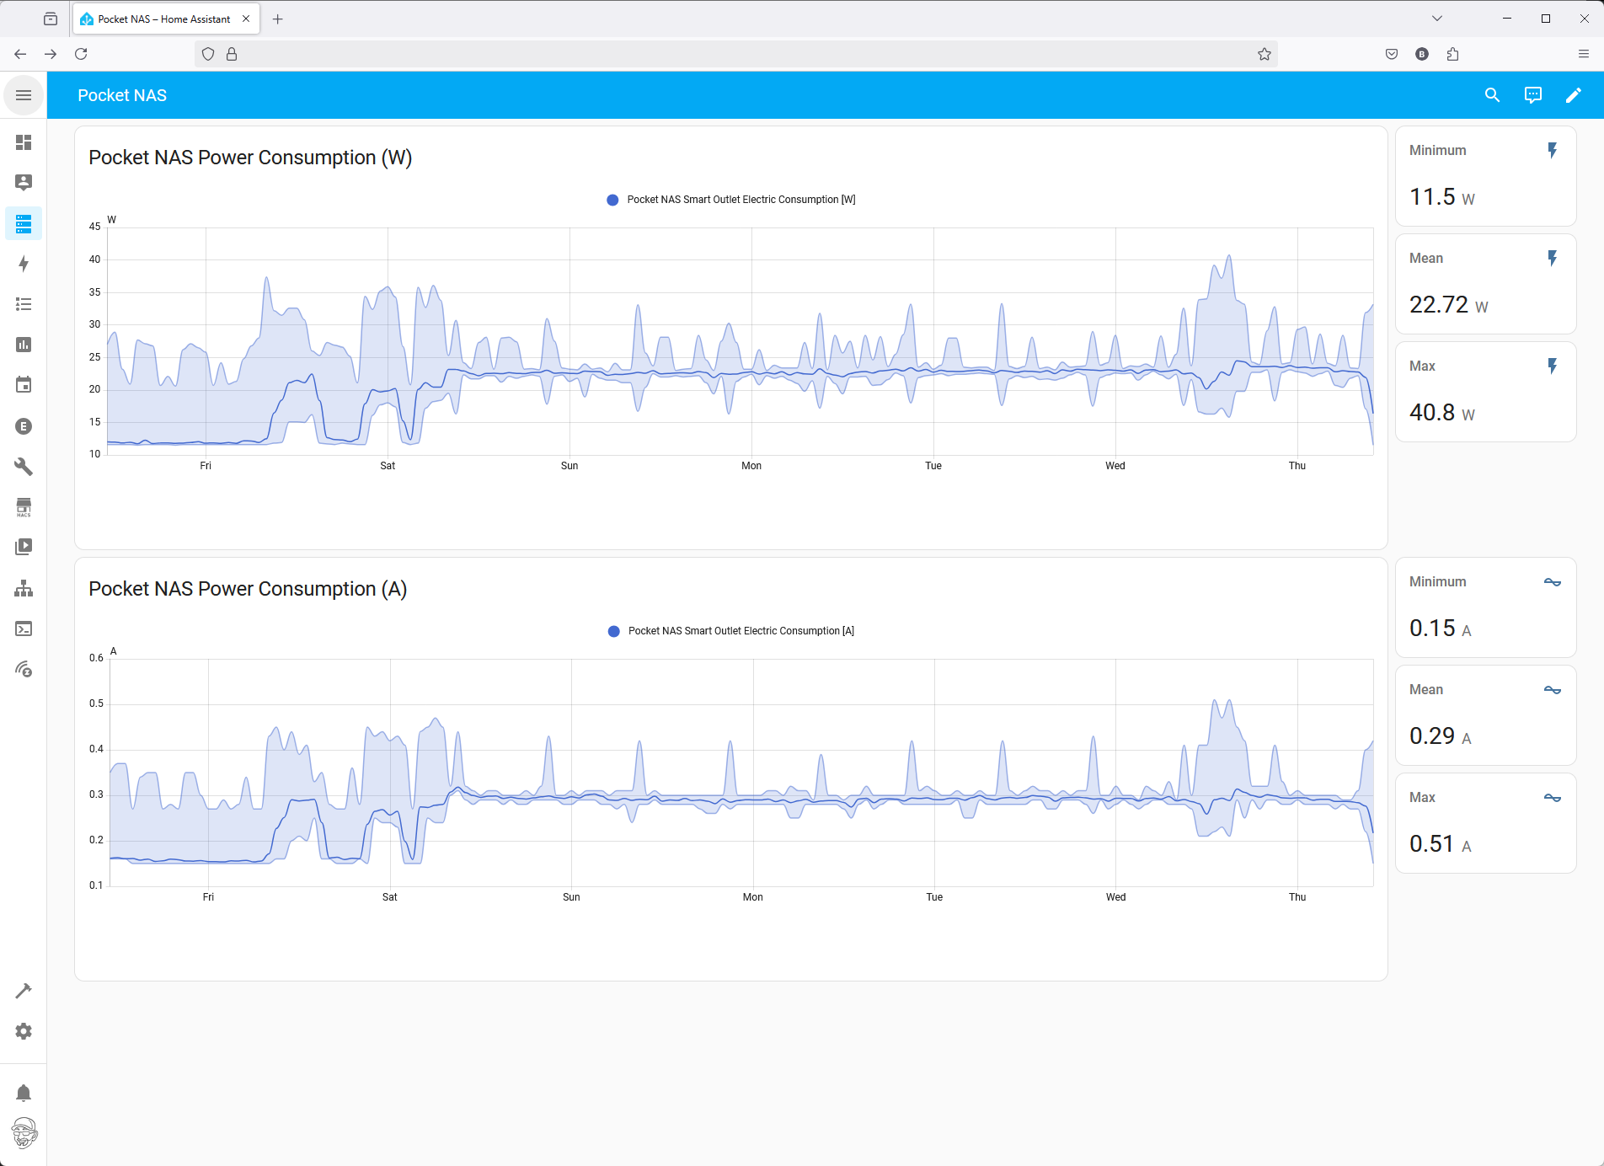Click the Pocket NAS Power Consumption (W) title
The height and width of the screenshot is (1166, 1604).
(x=250, y=158)
